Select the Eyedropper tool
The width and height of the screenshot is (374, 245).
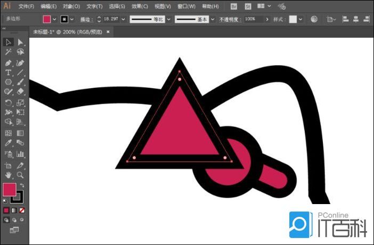tap(9, 143)
